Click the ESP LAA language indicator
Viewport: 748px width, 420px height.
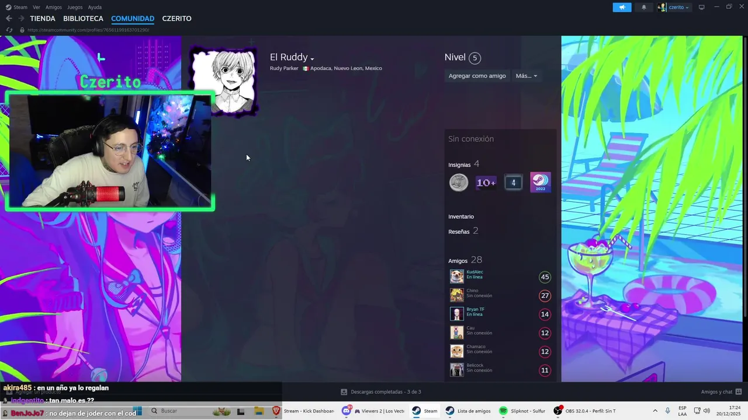(683, 411)
